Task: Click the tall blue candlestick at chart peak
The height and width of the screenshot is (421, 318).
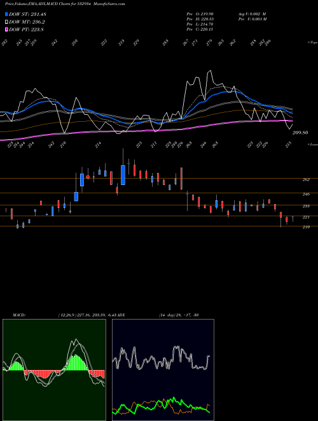Action: pyautogui.click(x=123, y=175)
